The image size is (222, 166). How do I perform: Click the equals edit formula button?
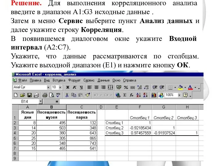point(57,102)
